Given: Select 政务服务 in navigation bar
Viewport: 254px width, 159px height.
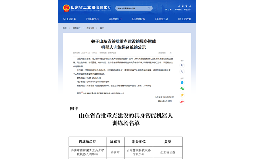Looking at the screenshot, I should tap(139, 19).
